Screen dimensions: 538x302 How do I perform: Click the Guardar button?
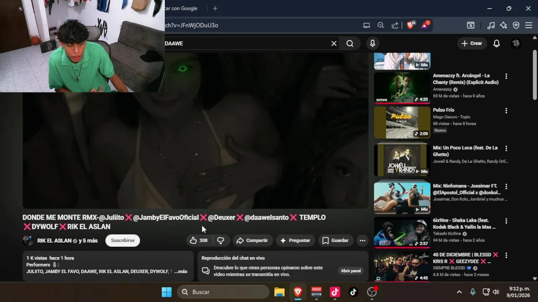pyautogui.click(x=335, y=240)
